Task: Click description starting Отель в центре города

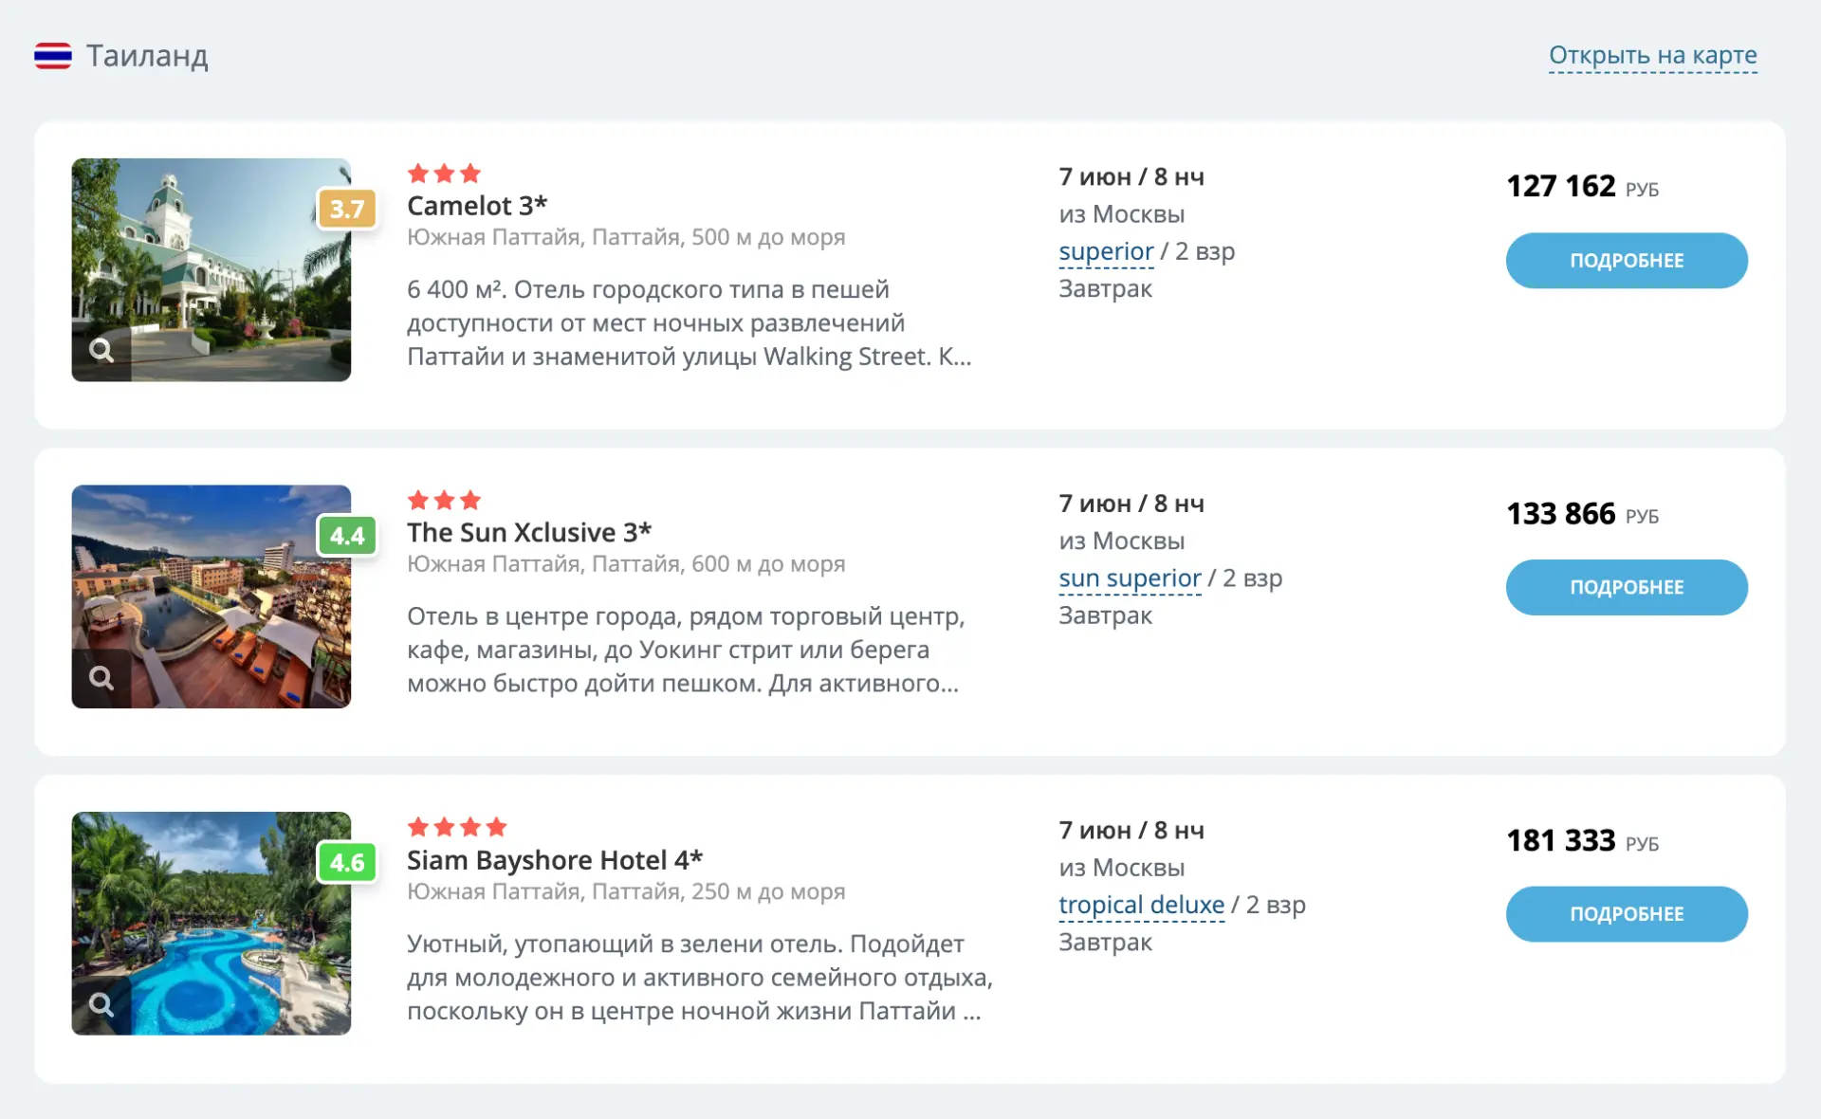Action: 686,650
